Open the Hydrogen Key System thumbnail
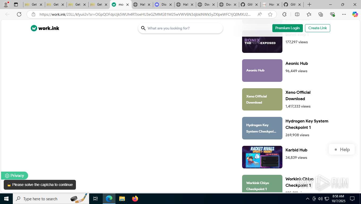The width and height of the screenshot is (361, 204). point(262,128)
